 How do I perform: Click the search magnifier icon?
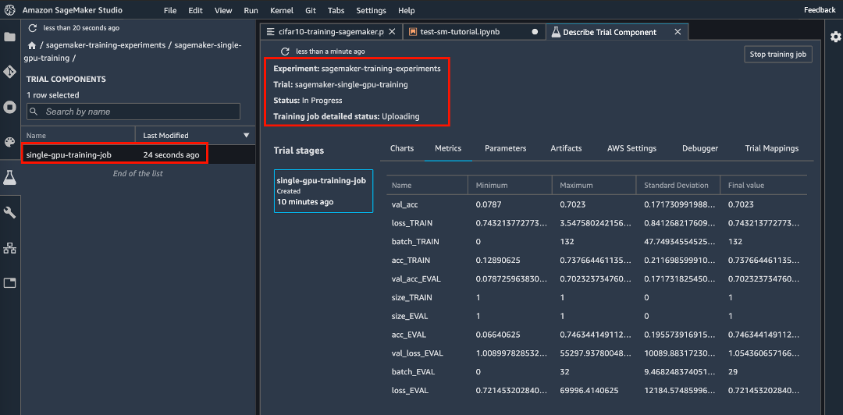(34, 112)
